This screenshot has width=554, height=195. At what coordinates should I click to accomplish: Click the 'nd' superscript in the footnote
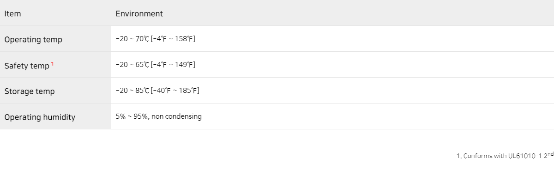pos(550,153)
